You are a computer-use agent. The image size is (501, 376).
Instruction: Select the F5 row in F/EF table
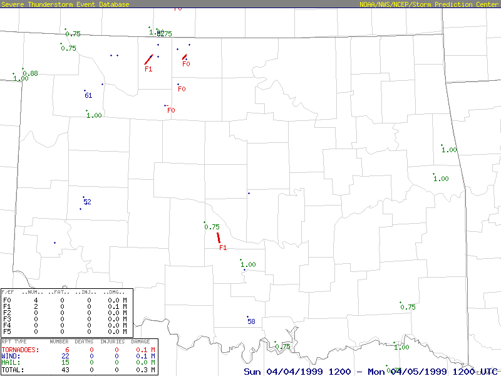click(x=66, y=331)
